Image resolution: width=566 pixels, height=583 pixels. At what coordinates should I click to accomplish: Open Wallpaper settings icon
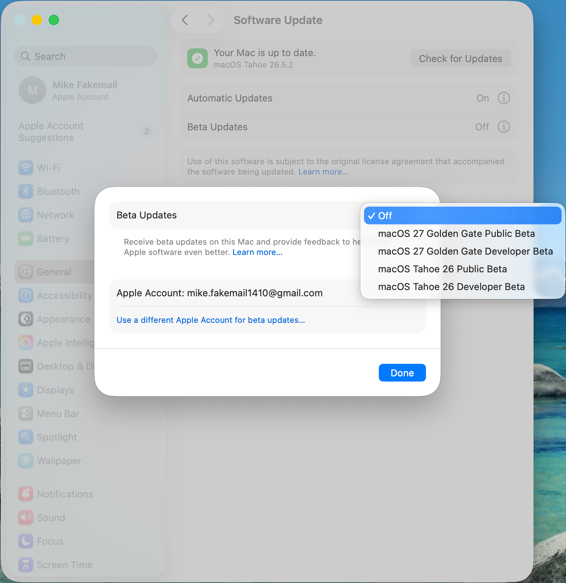[26, 461]
